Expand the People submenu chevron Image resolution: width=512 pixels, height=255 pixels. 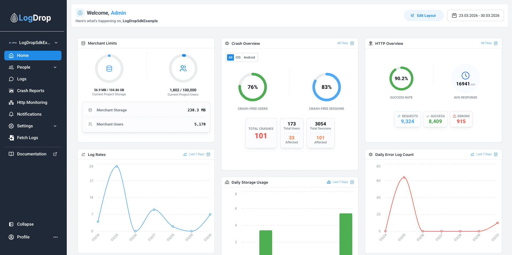tap(55, 67)
